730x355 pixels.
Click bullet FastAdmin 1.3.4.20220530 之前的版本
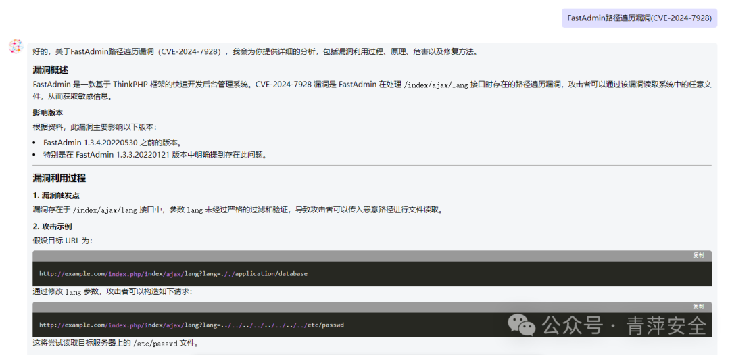(112, 143)
